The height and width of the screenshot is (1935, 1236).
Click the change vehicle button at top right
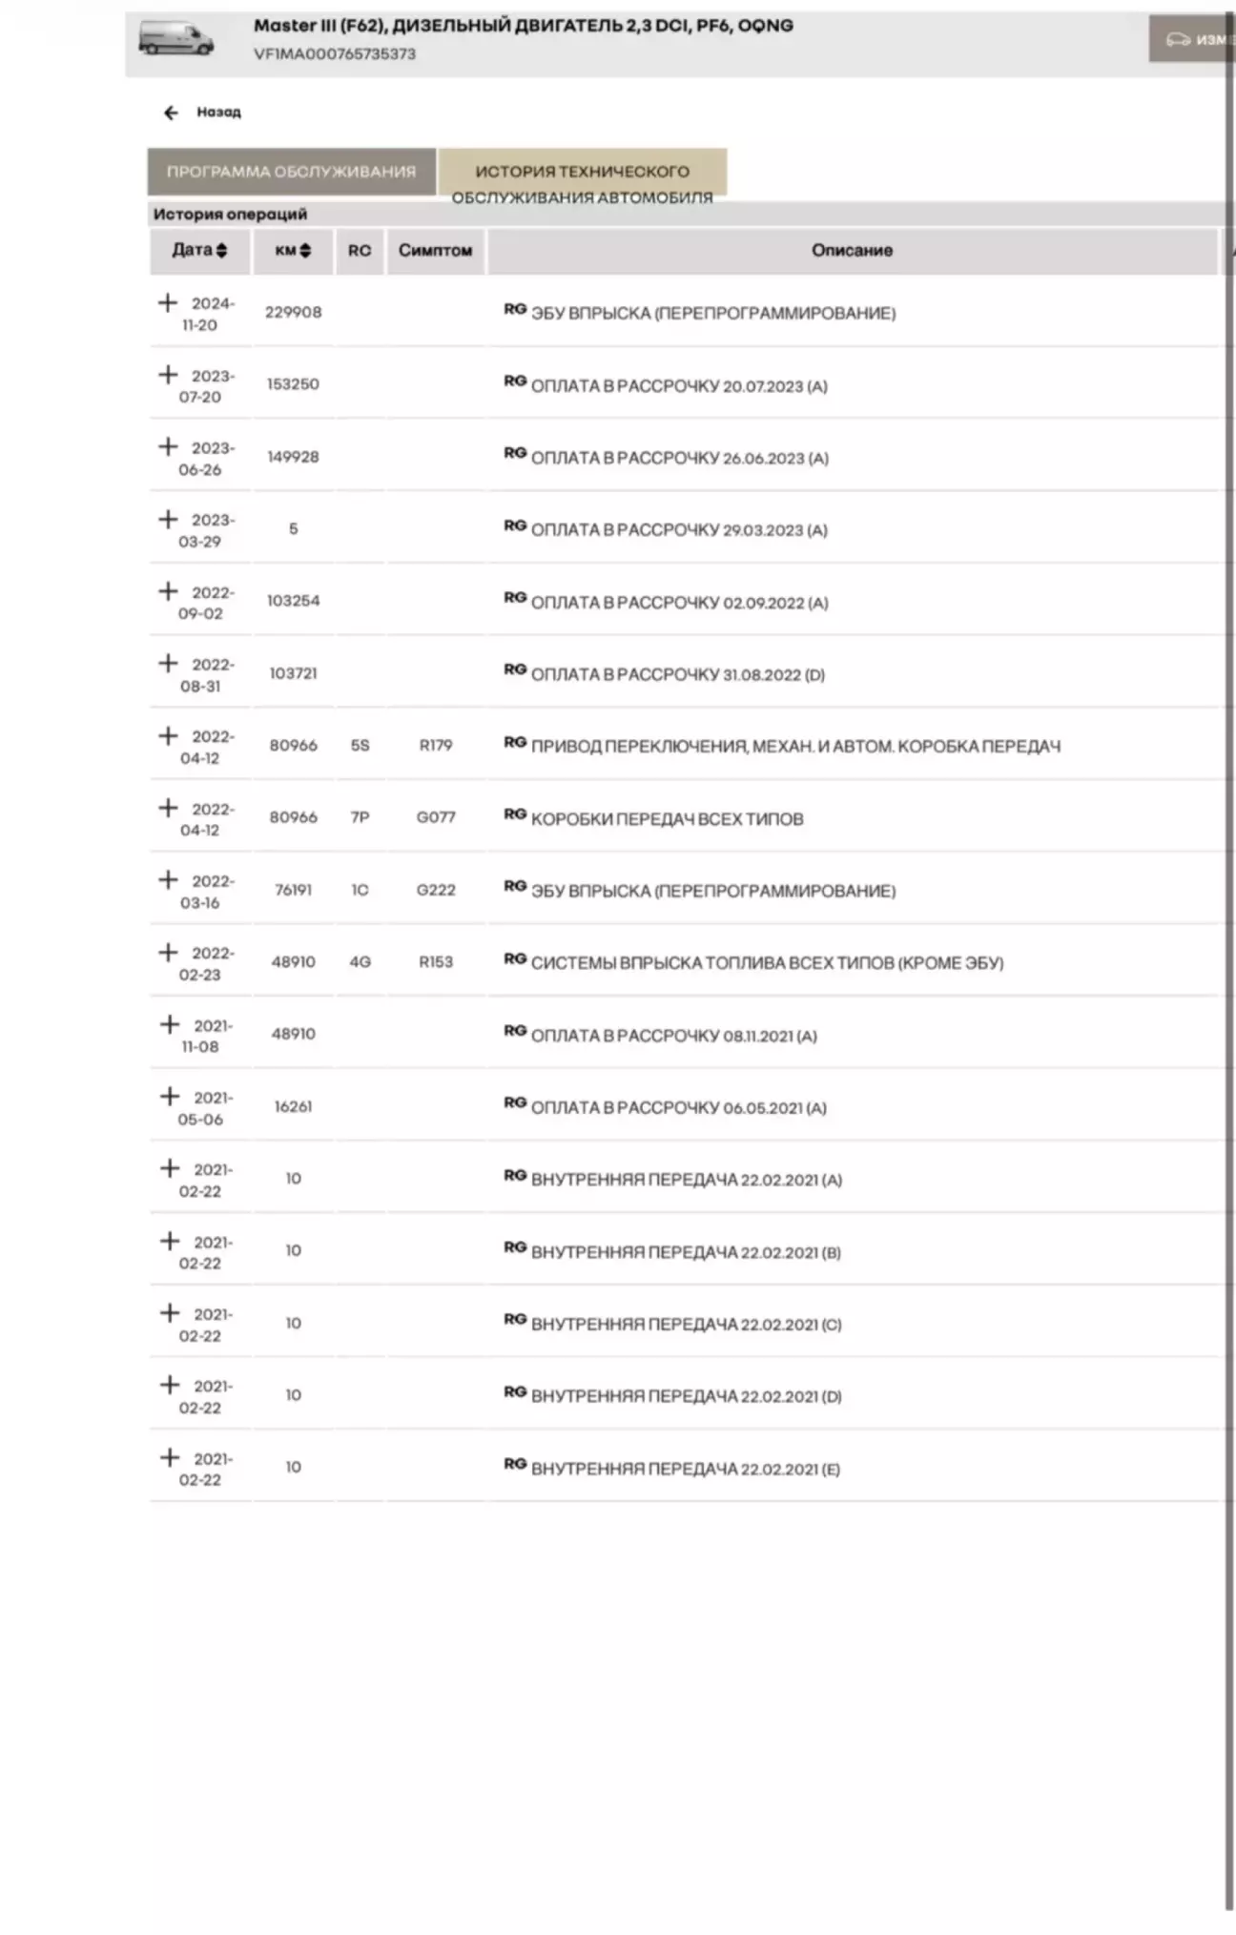point(1192,39)
